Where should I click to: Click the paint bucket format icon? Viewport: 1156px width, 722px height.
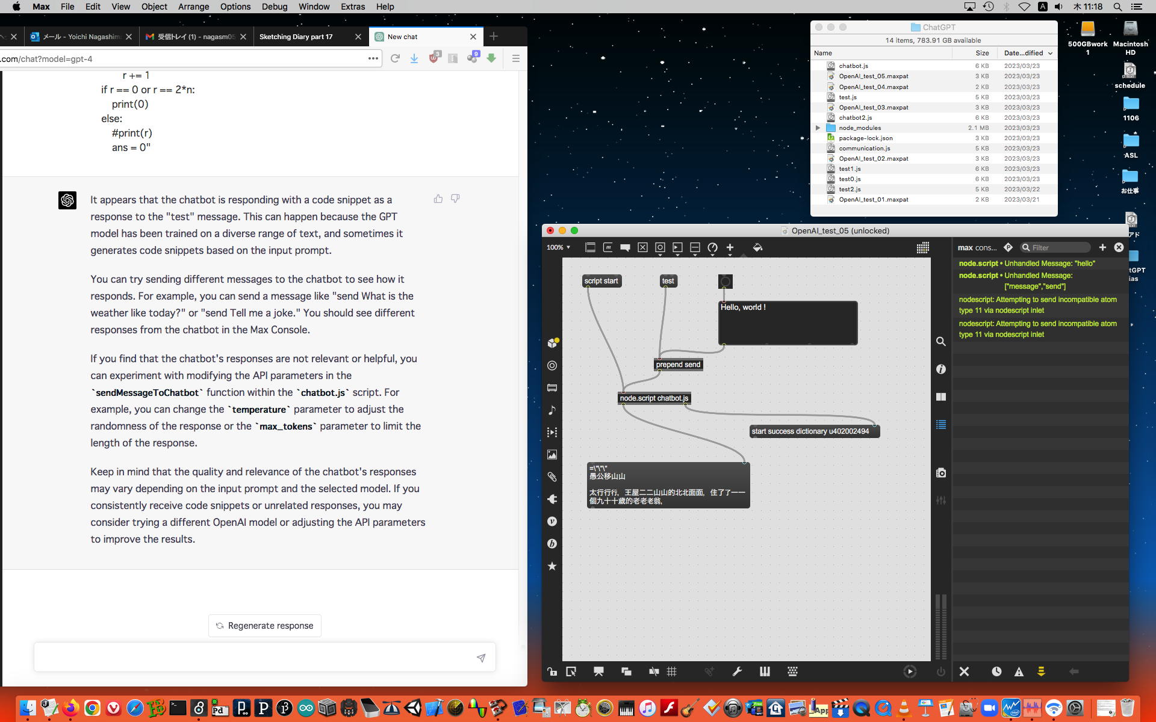757,247
